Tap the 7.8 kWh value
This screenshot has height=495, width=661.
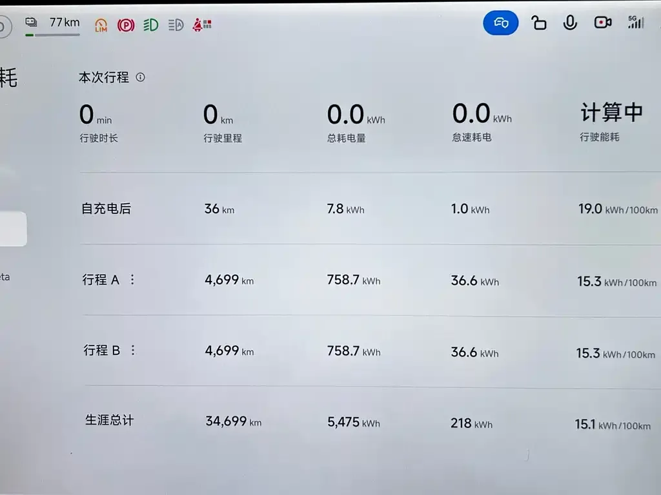[346, 209]
